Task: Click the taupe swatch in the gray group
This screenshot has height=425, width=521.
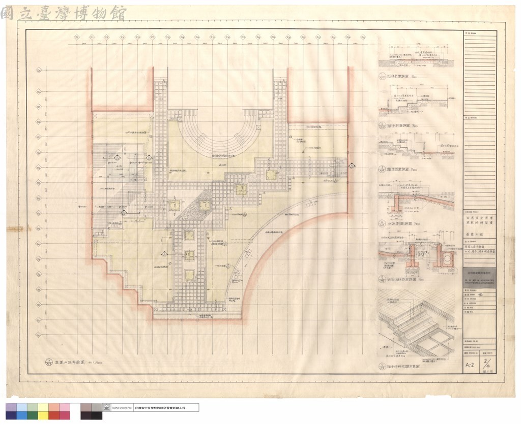Action: pyautogui.click(x=85, y=407)
